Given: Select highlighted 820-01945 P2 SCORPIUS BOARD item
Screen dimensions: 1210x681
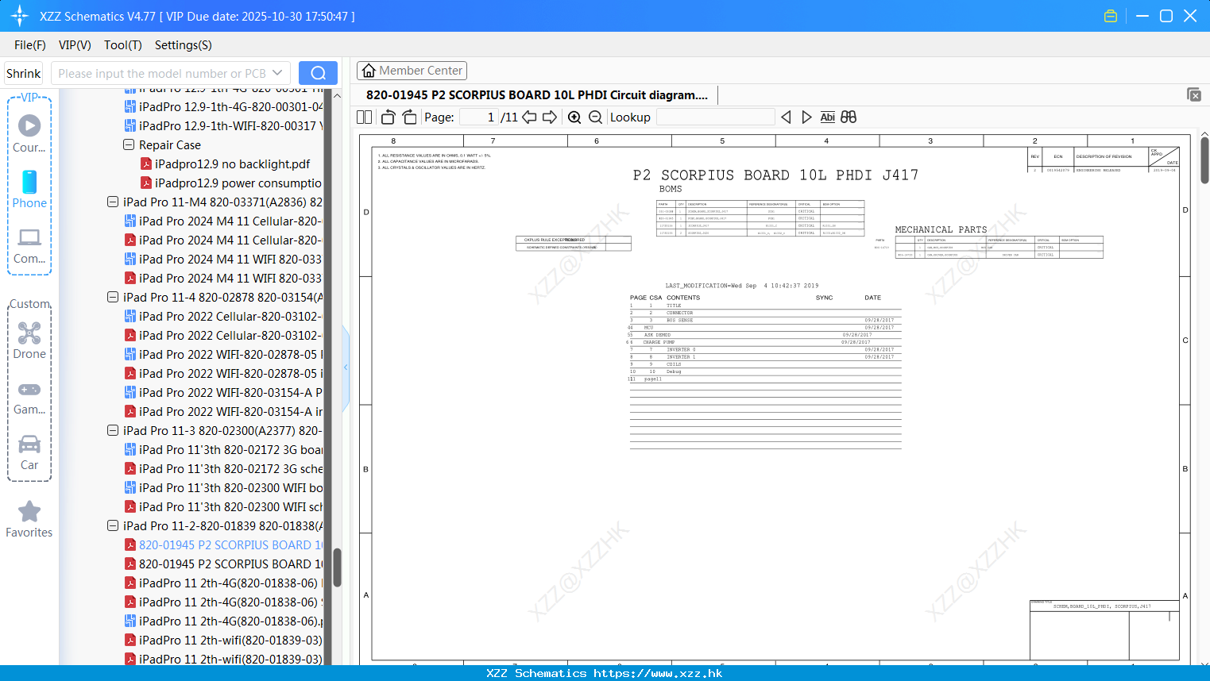Looking at the screenshot, I should coord(223,544).
